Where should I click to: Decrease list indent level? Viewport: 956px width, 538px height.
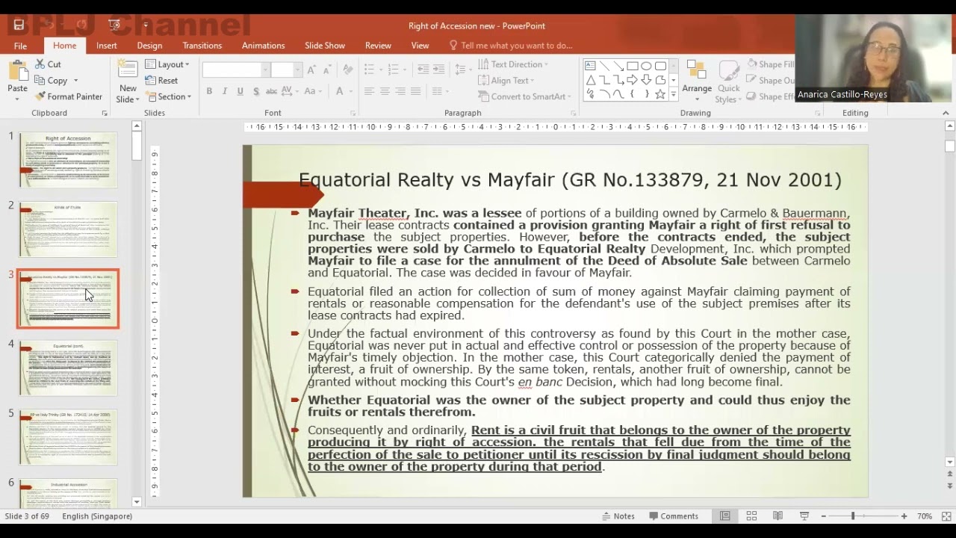click(423, 69)
